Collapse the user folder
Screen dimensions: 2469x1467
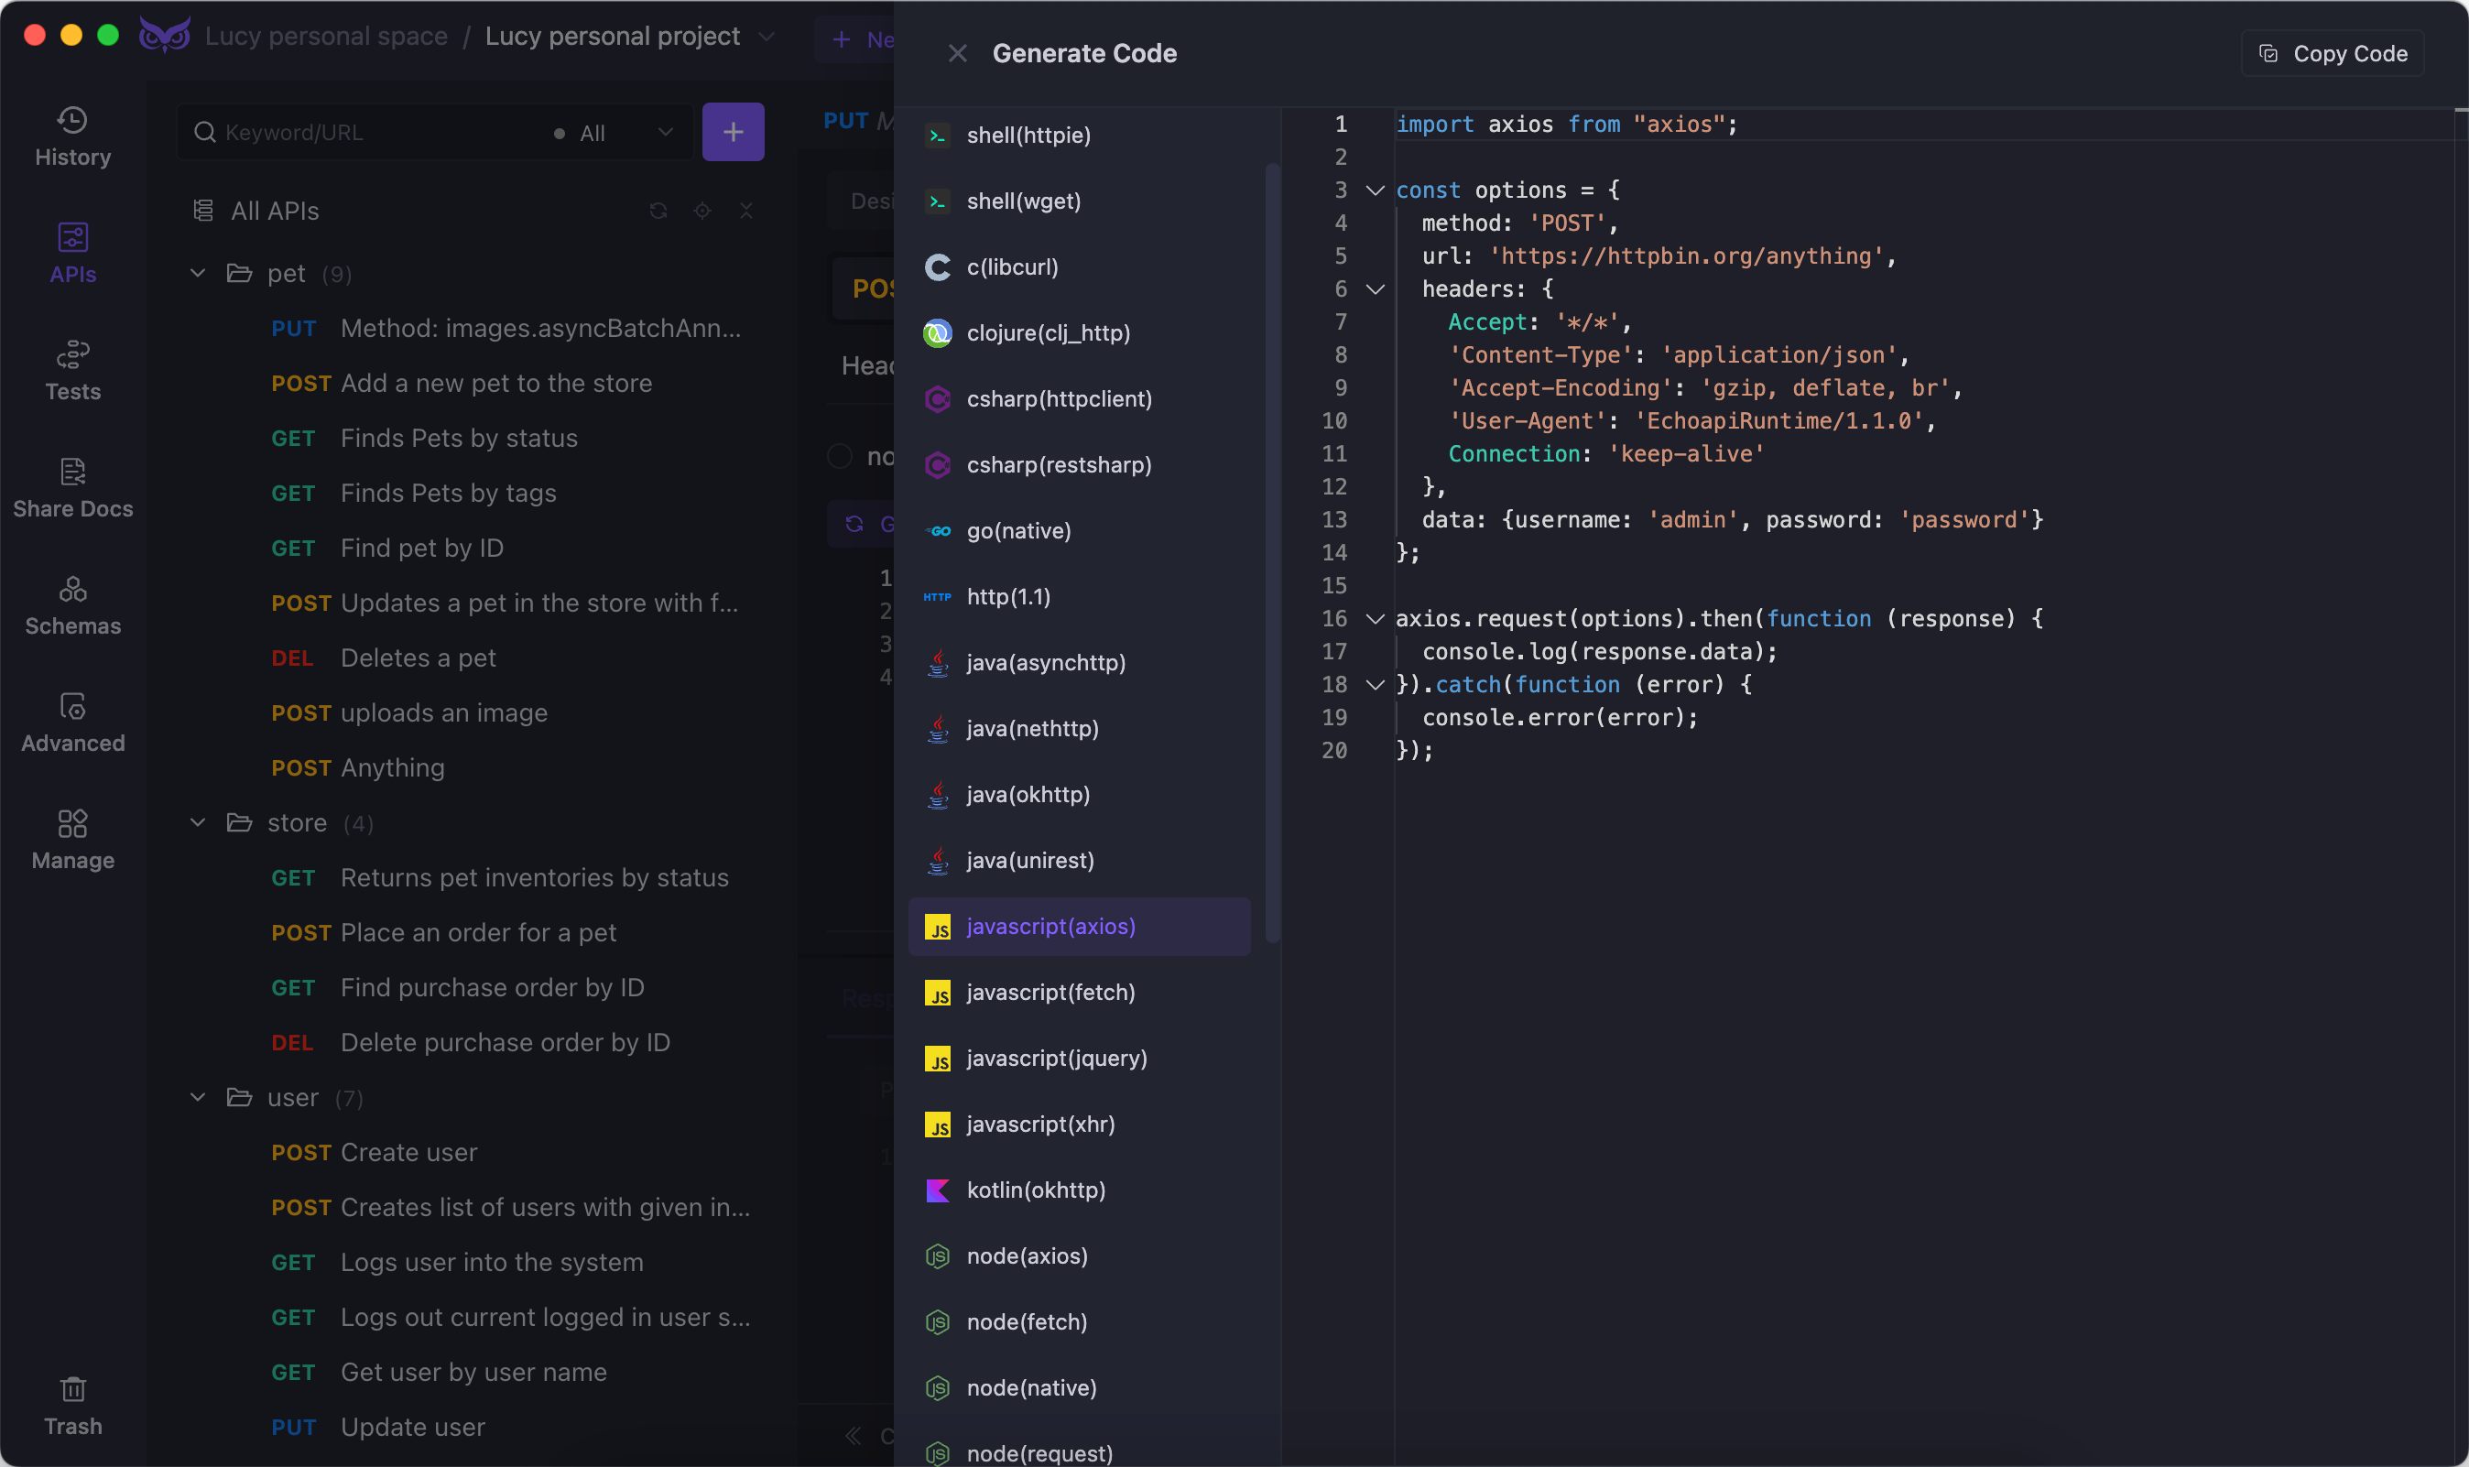click(198, 1097)
